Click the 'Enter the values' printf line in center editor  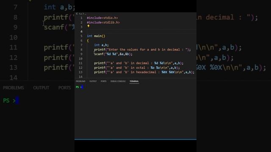click(x=142, y=50)
